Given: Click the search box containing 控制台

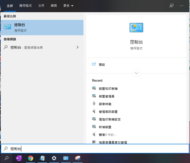Looking at the screenshot, I should click(95, 149).
